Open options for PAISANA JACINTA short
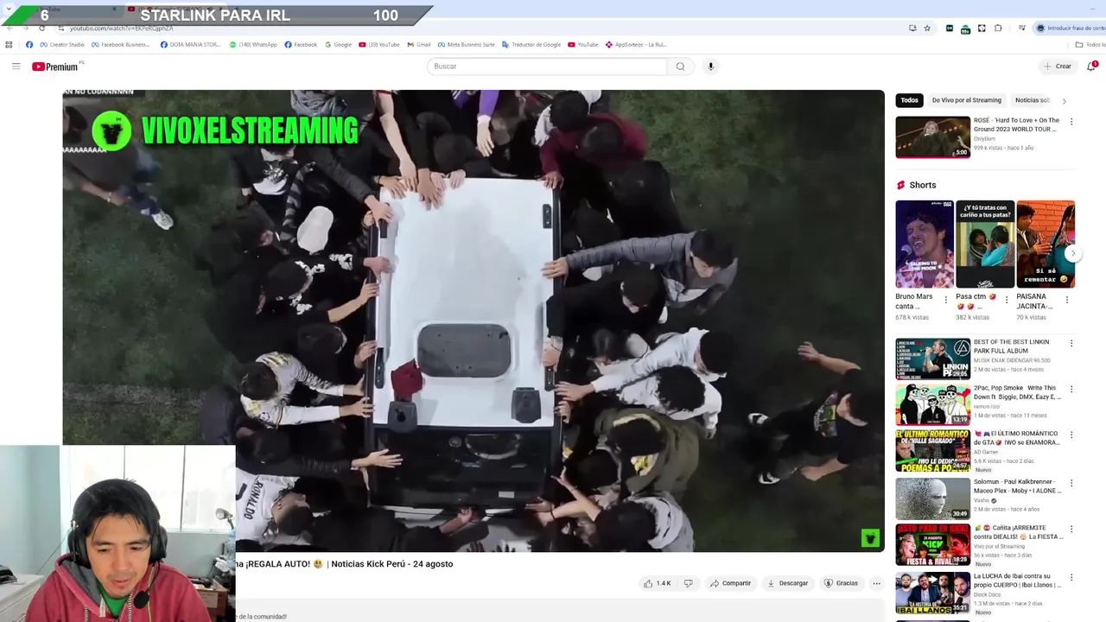This screenshot has height=622, width=1106. click(1066, 300)
